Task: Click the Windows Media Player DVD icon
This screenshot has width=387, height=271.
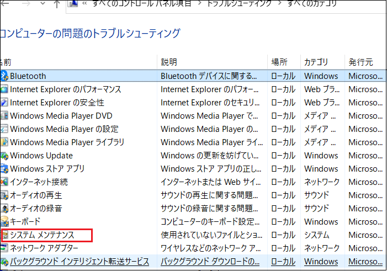Action: pos(4,116)
